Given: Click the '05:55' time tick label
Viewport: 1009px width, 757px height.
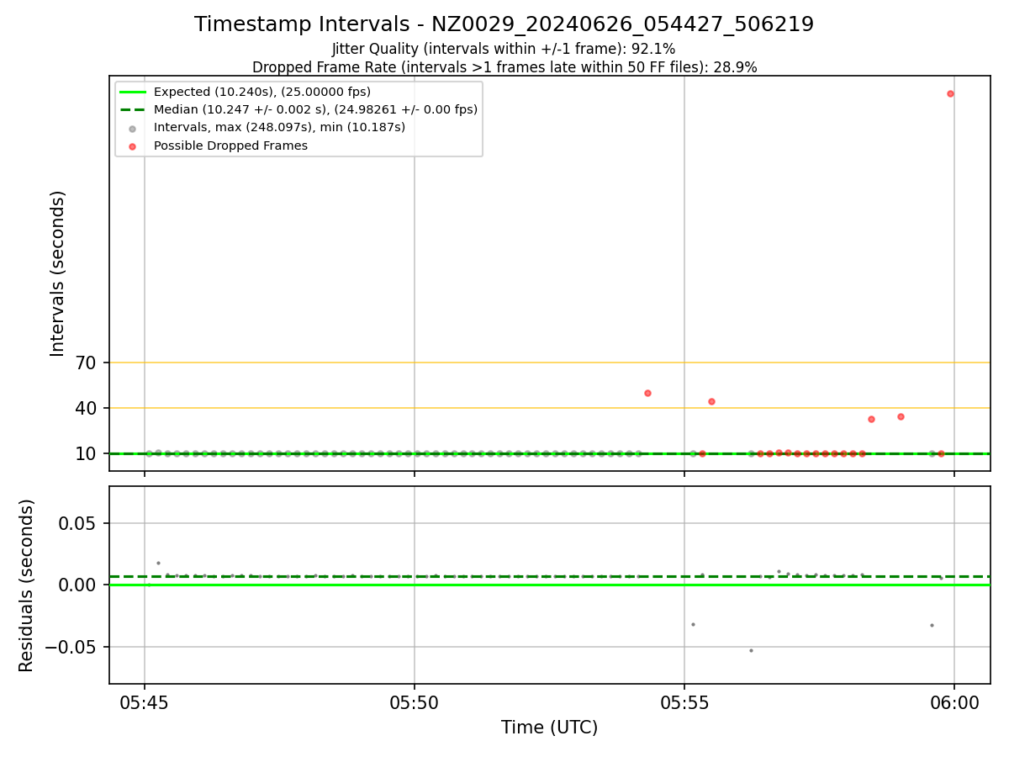Looking at the screenshot, I should coord(684,702).
